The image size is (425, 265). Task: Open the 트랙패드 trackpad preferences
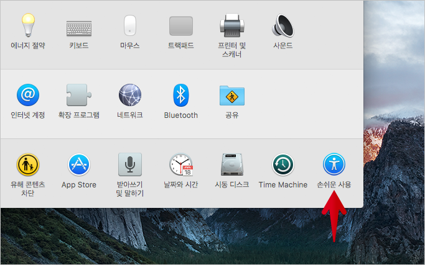pos(181,26)
